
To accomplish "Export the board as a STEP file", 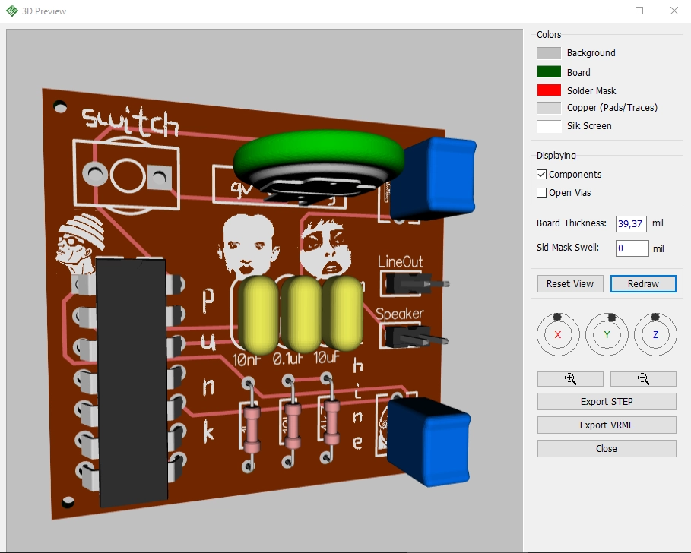I will pyautogui.click(x=606, y=401).
